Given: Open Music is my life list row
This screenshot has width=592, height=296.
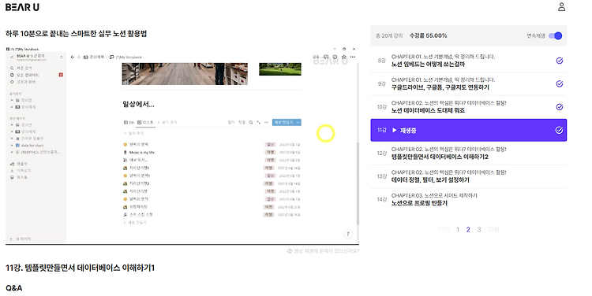Looking at the screenshot, I should pyautogui.click(x=212, y=153).
